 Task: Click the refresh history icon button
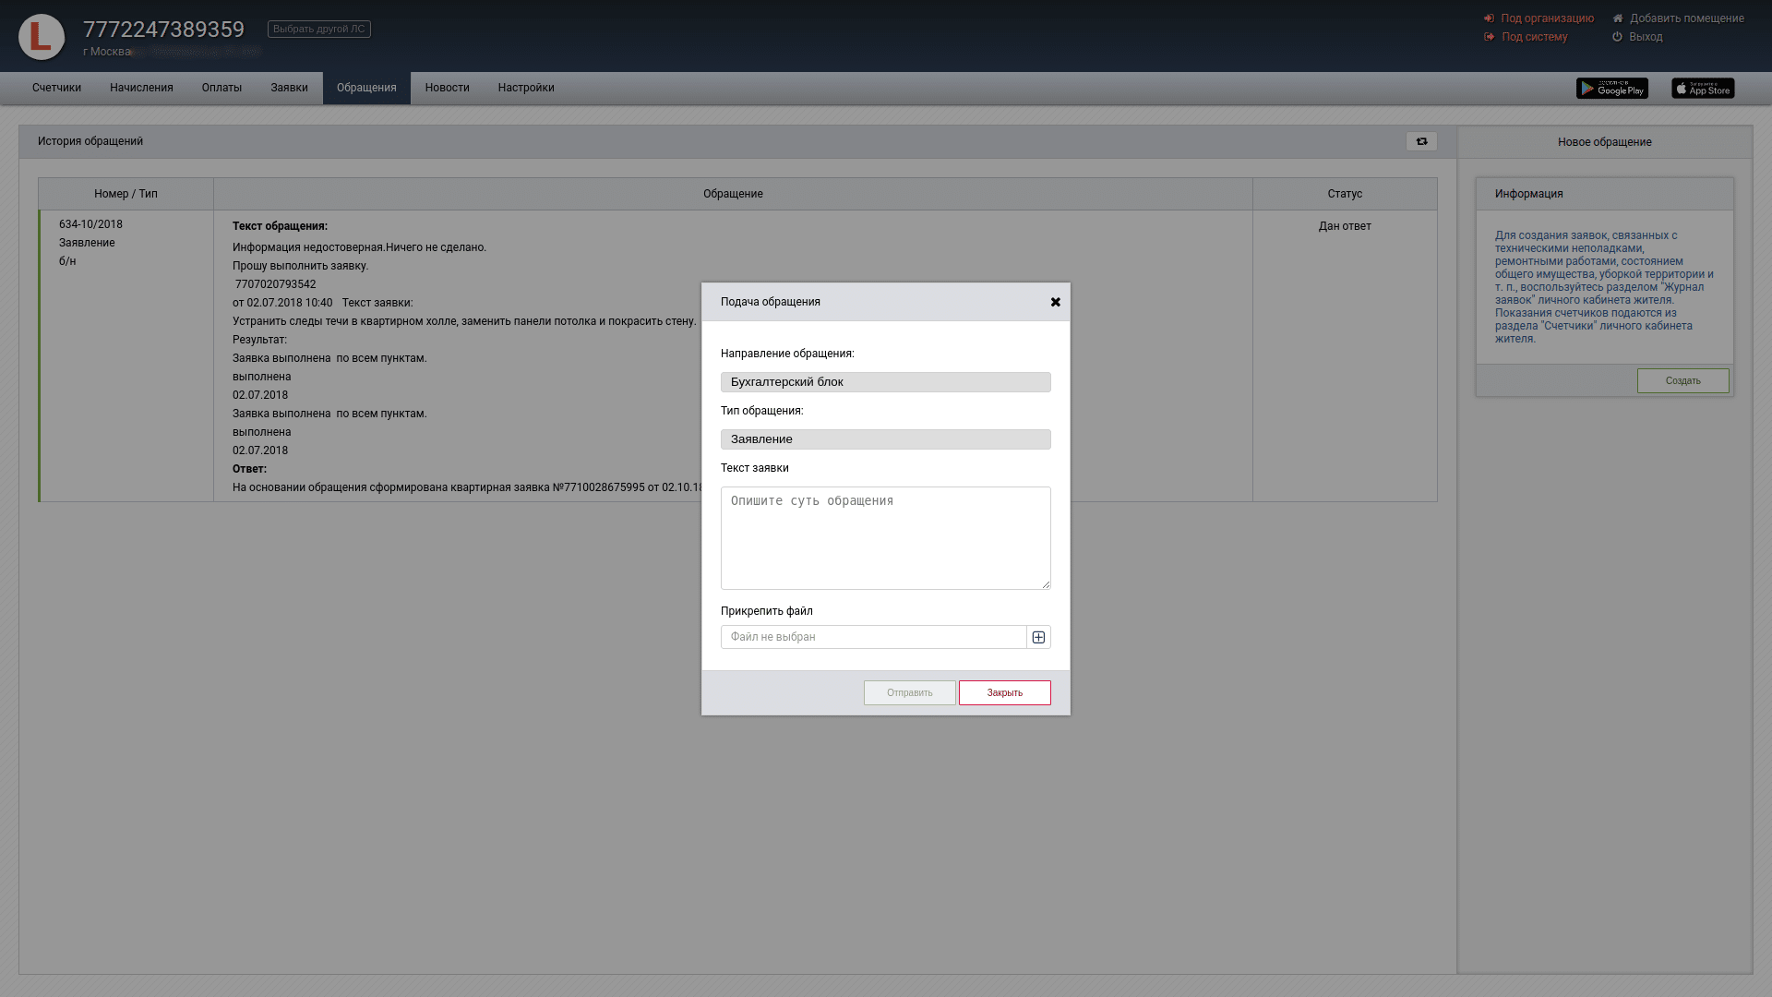tap(1421, 141)
